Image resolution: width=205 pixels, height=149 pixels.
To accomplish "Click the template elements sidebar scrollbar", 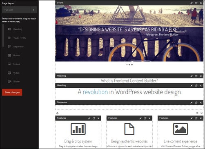I will (3, 36).
